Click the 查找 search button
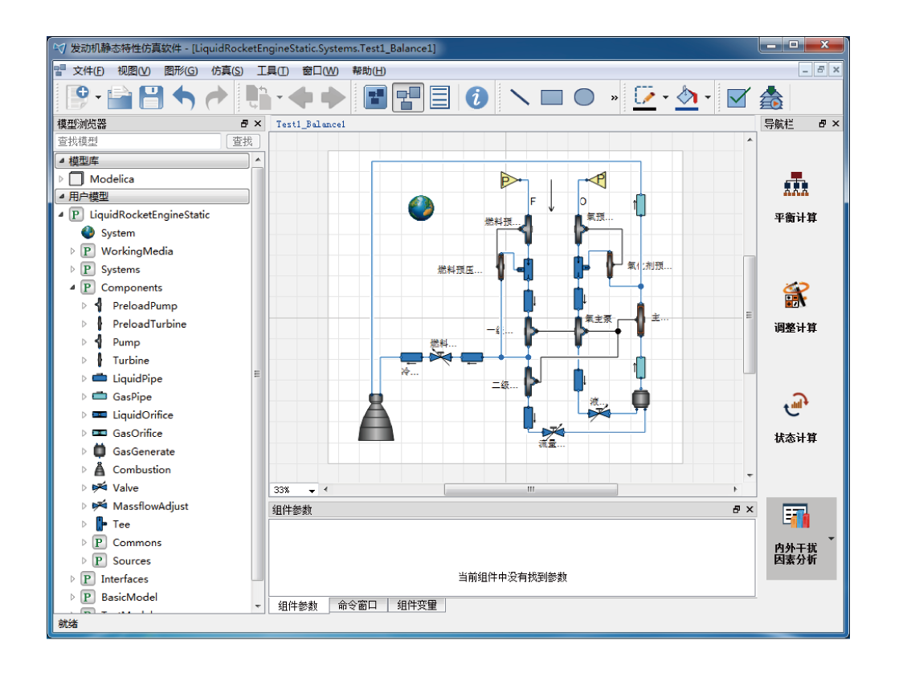The image size is (907, 673). tap(242, 141)
